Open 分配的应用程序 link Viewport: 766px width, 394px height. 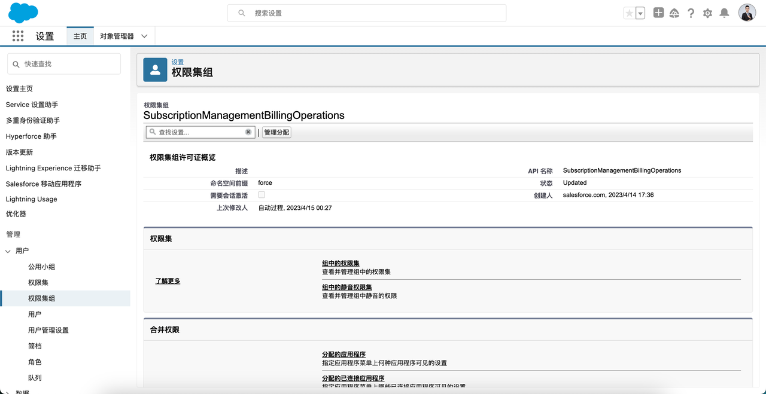pyautogui.click(x=344, y=355)
